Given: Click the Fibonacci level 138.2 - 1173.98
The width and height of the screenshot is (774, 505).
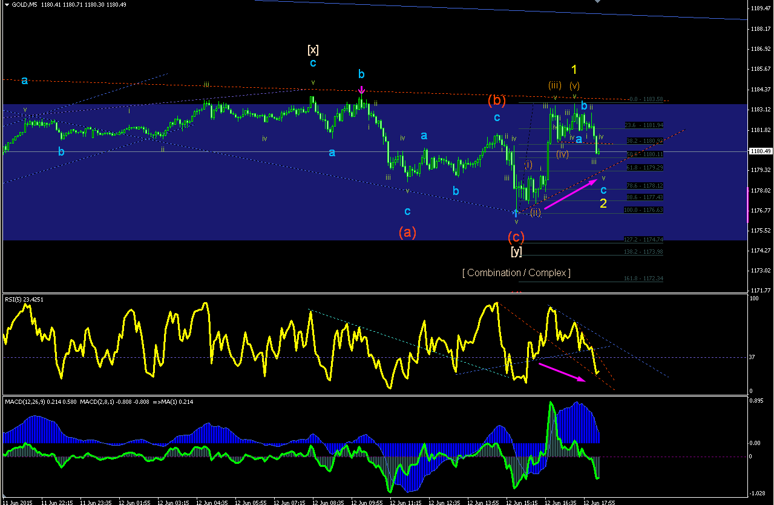Looking at the screenshot, I should coord(644,252).
